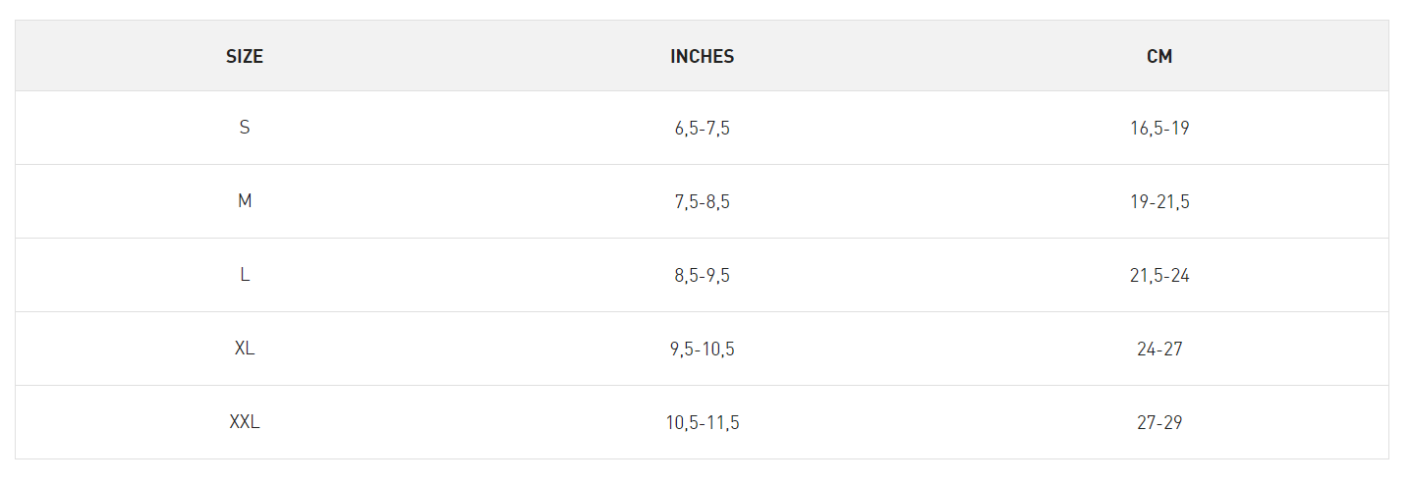Image resolution: width=1411 pixels, height=485 pixels.
Task: Select the M size cell
Action: pos(245,201)
